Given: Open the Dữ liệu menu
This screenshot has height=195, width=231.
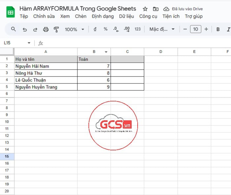Looking at the screenshot, I should tap(126, 16).
